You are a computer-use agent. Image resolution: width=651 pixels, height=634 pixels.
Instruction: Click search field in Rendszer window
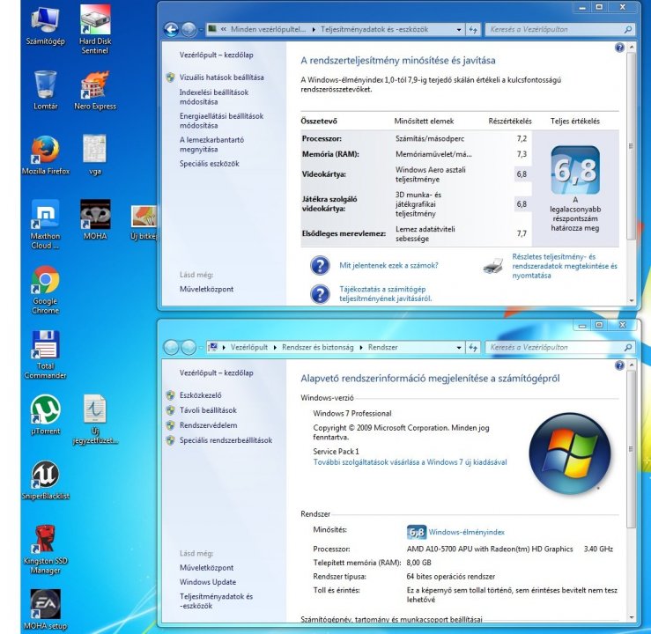point(559,347)
